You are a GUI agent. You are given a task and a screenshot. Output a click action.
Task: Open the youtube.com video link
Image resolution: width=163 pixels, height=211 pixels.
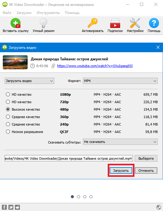pyautogui.click(x=95, y=66)
